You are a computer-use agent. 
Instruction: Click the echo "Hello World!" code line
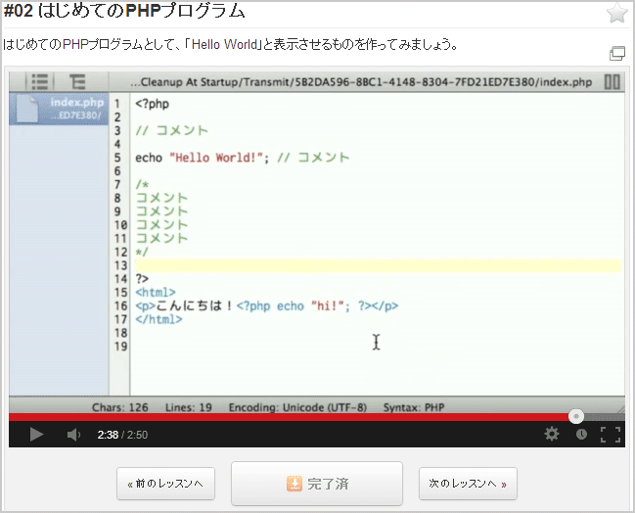coord(243,158)
